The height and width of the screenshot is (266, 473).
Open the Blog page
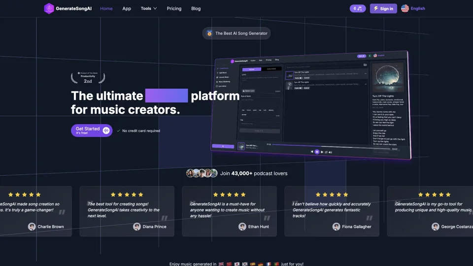point(196,8)
